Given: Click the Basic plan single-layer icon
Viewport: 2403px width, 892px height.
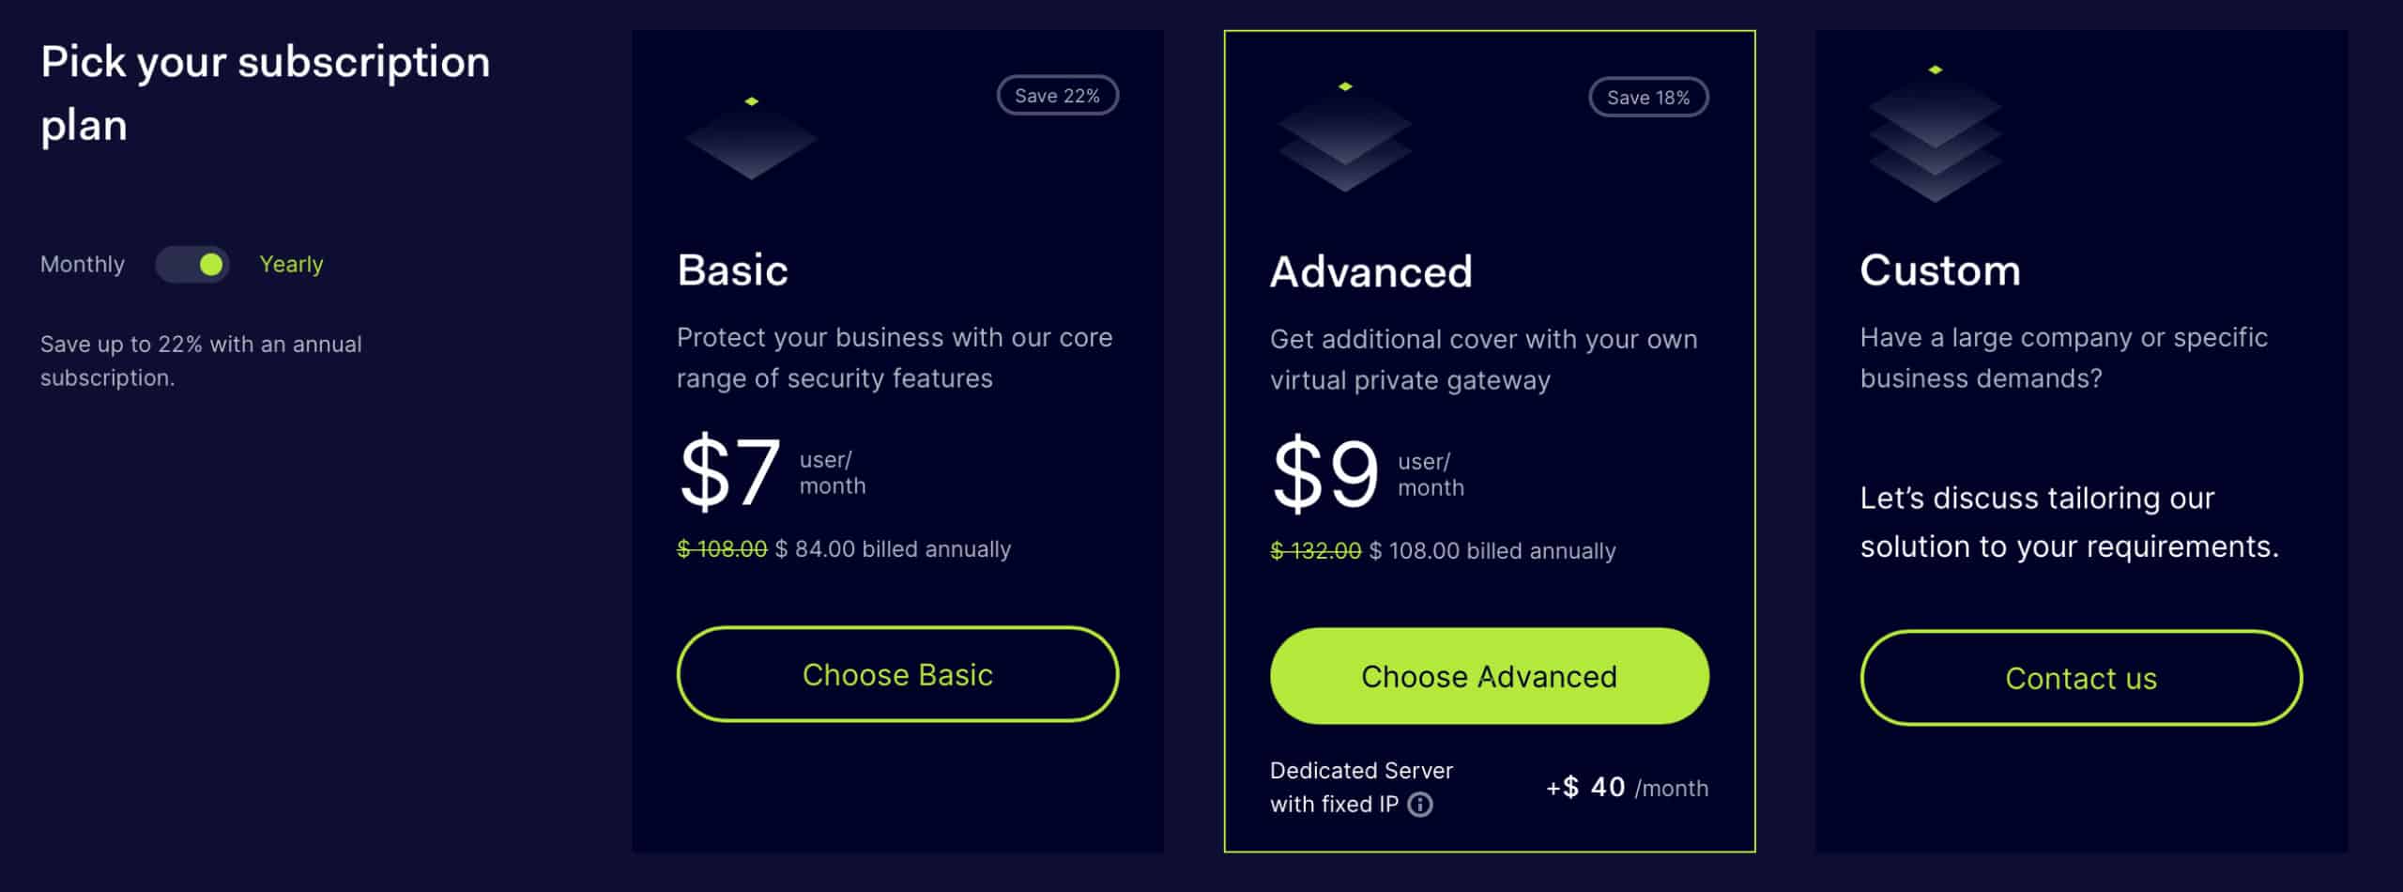Looking at the screenshot, I should click(x=751, y=138).
